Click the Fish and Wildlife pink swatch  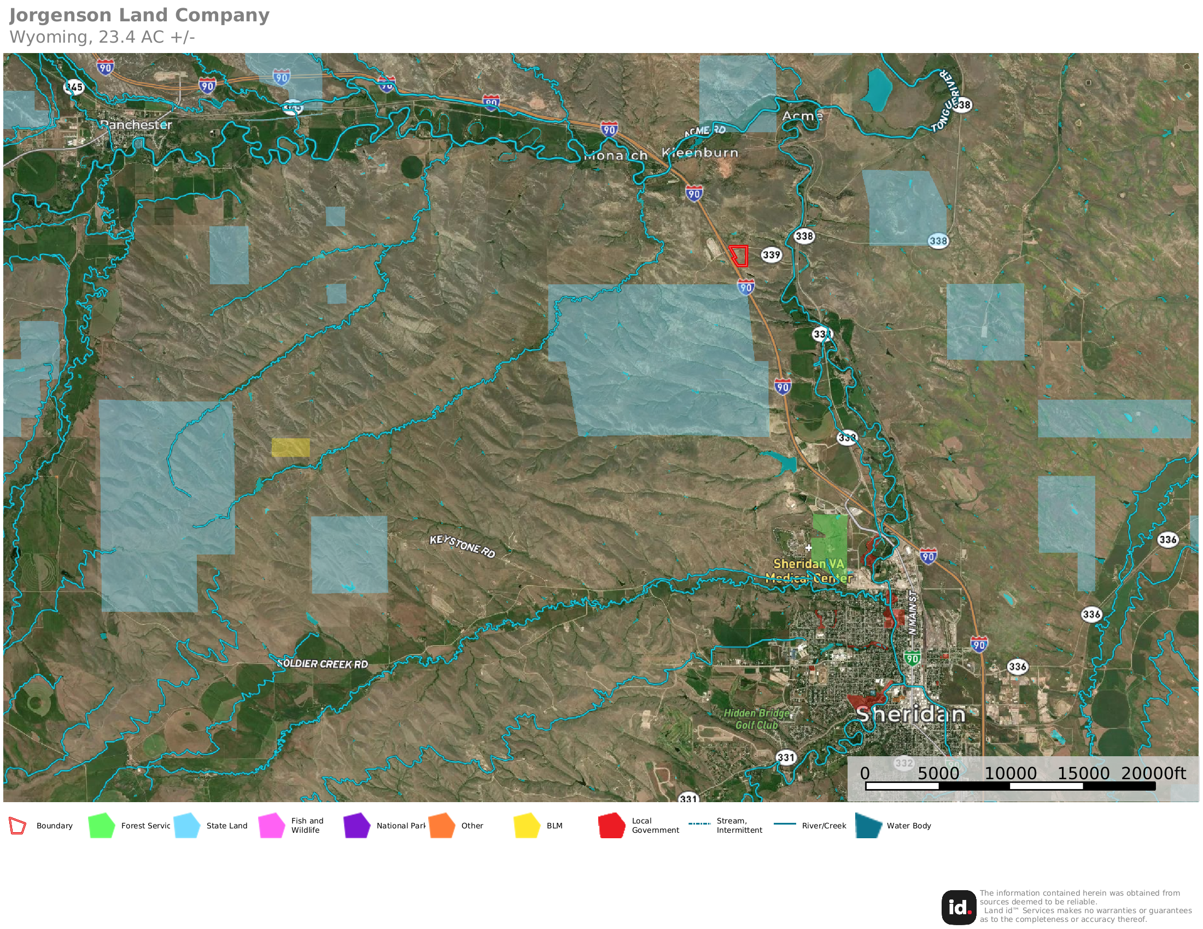click(272, 826)
